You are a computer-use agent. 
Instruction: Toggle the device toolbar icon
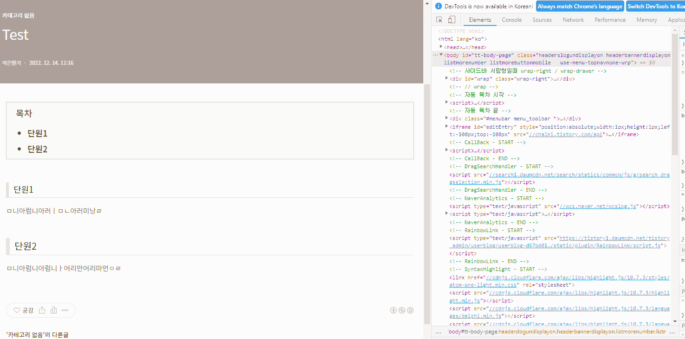click(x=452, y=20)
